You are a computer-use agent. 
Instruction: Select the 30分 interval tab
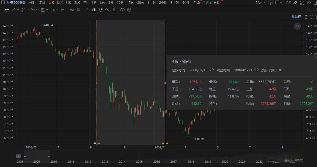[140, 2]
